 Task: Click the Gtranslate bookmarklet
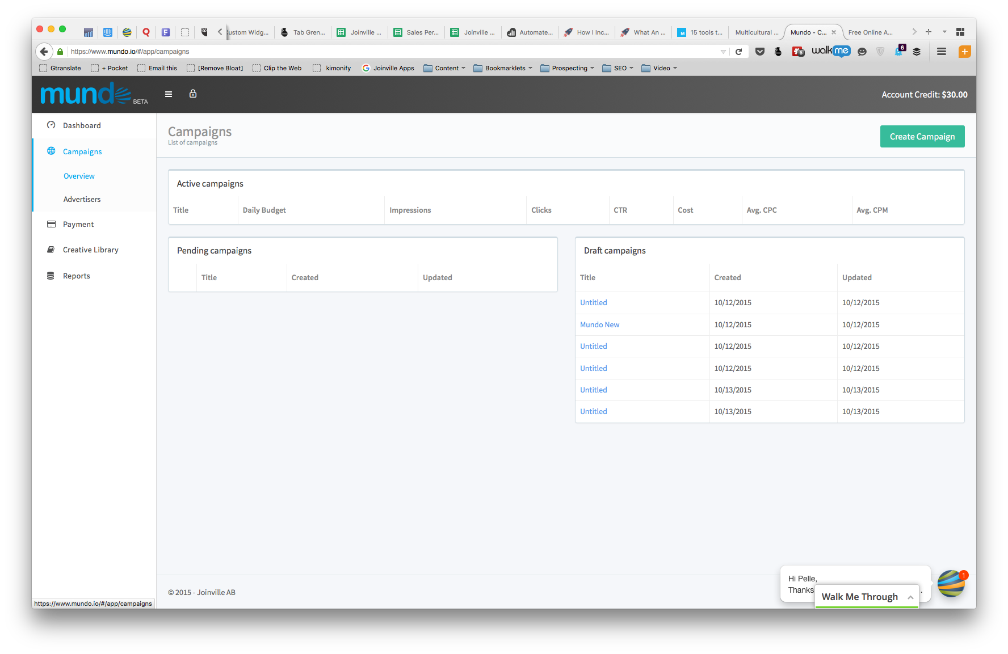(x=60, y=68)
